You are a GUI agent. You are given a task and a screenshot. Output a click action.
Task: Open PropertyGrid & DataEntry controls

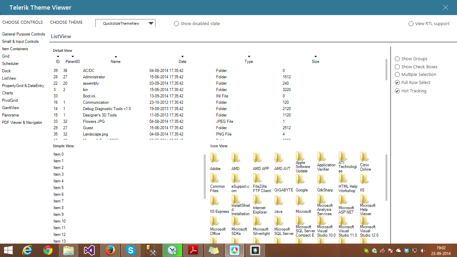(23, 86)
